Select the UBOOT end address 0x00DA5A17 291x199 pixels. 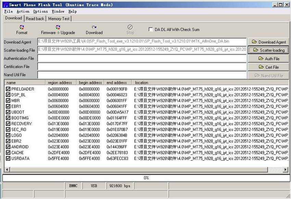tap(117, 112)
